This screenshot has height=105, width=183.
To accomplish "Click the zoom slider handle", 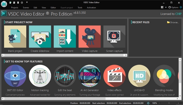I will pyautogui.click(x=169, y=103).
